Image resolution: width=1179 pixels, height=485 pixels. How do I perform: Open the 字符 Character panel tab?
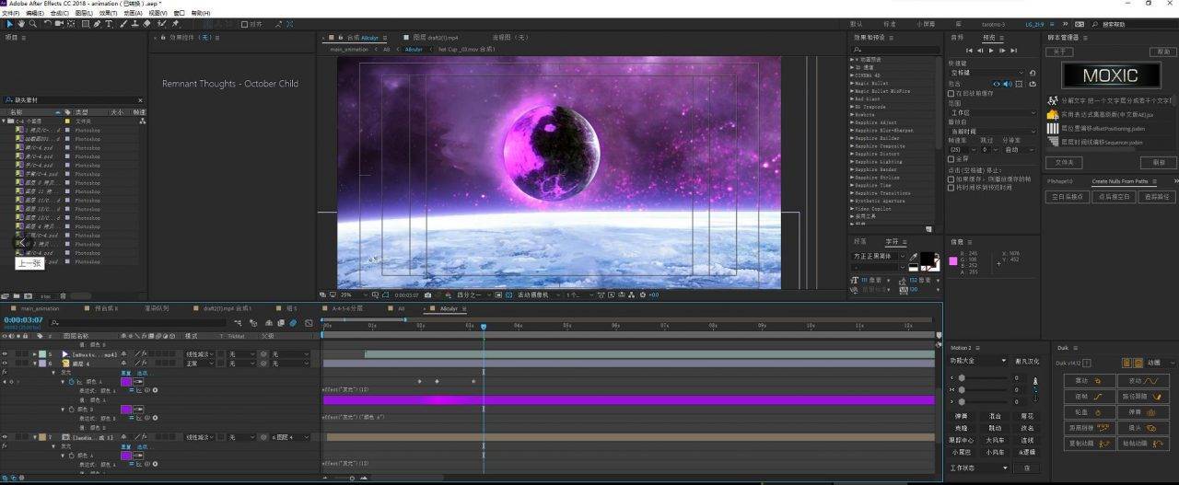892,242
